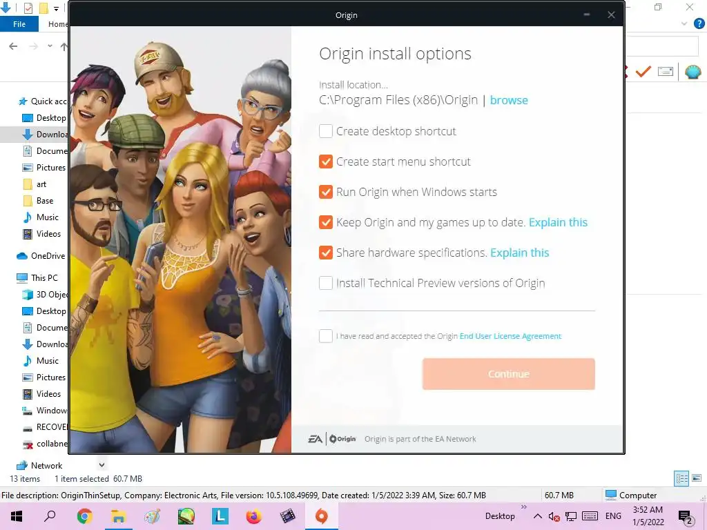Minimize the Origin installer window
The width and height of the screenshot is (707, 530).
click(587, 15)
